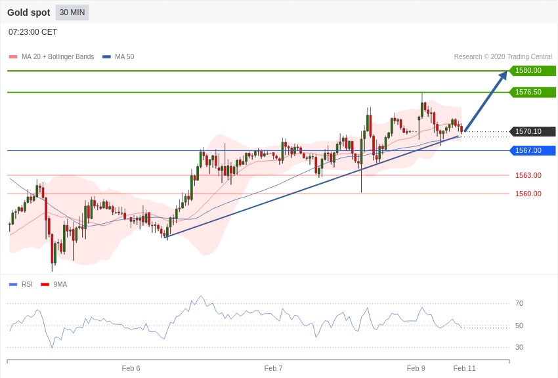Screen dimensions: 558x378
Task: Click the 07:23:00 CET timestamp
Action: pyautogui.click(x=33, y=32)
